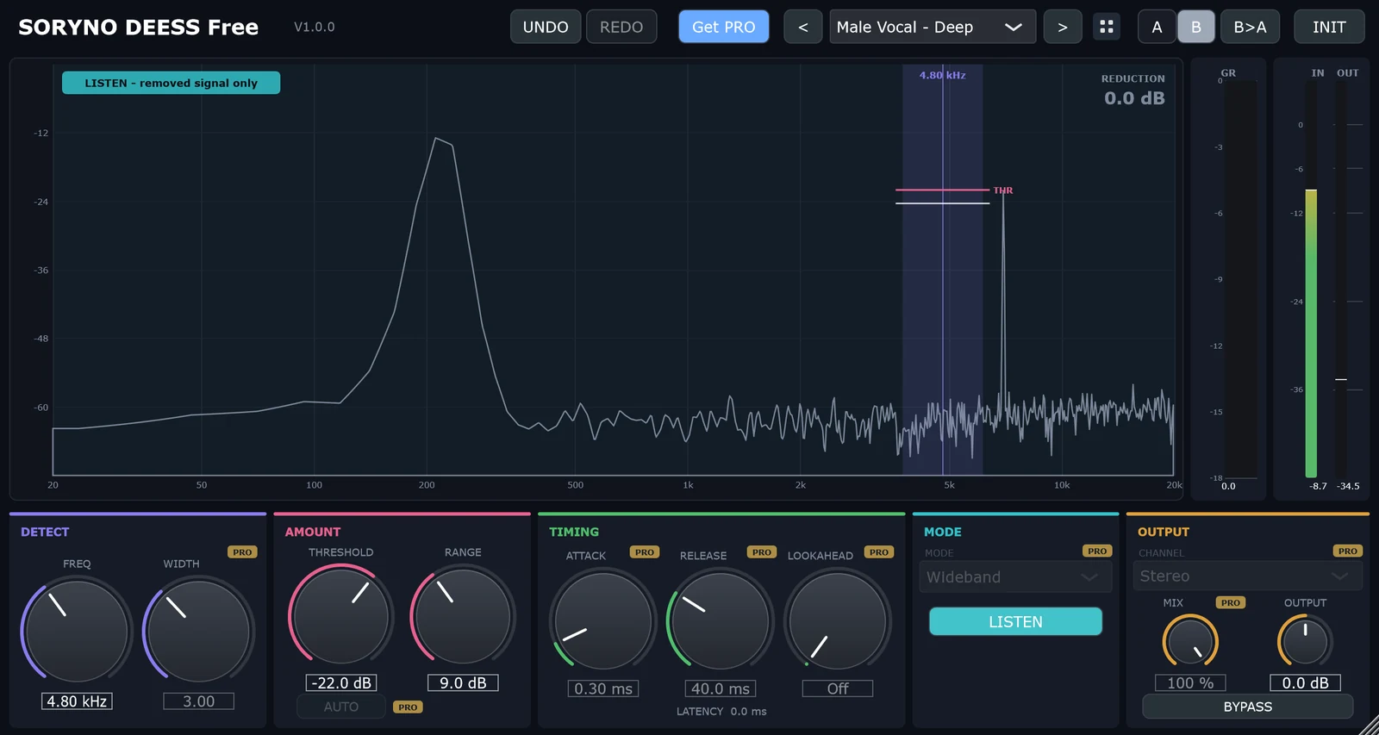Adjust the RELEASE knob
This screenshot has width=1379, height=735.
pos(720,620)
